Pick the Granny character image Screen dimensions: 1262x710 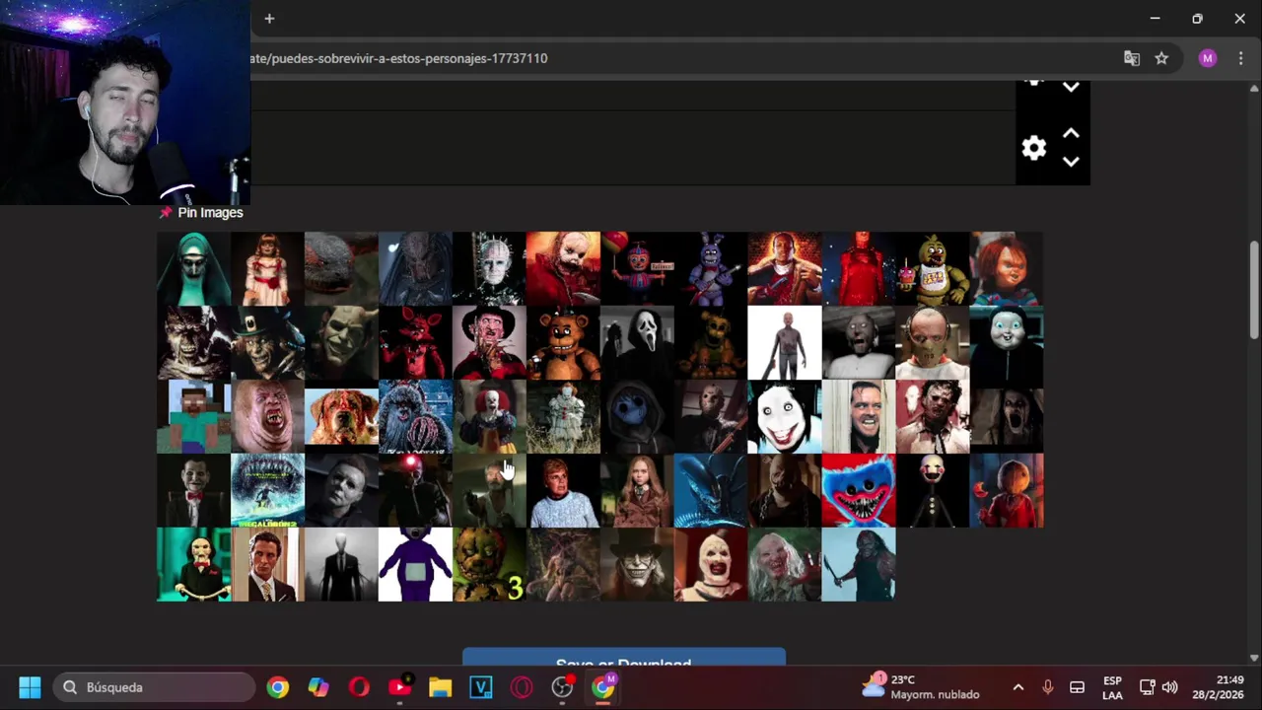[859, 342]
